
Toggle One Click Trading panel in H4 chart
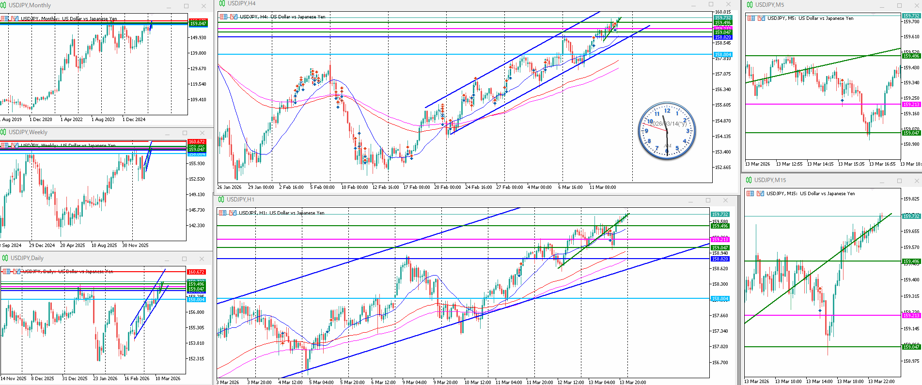click(x=234, y=17)
